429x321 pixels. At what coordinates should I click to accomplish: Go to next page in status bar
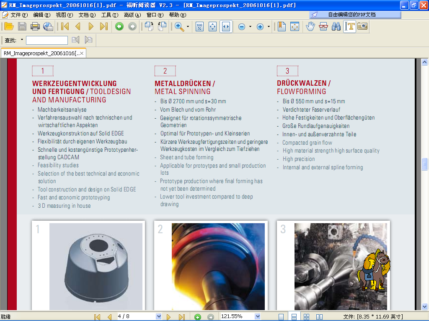pos(169,317)
